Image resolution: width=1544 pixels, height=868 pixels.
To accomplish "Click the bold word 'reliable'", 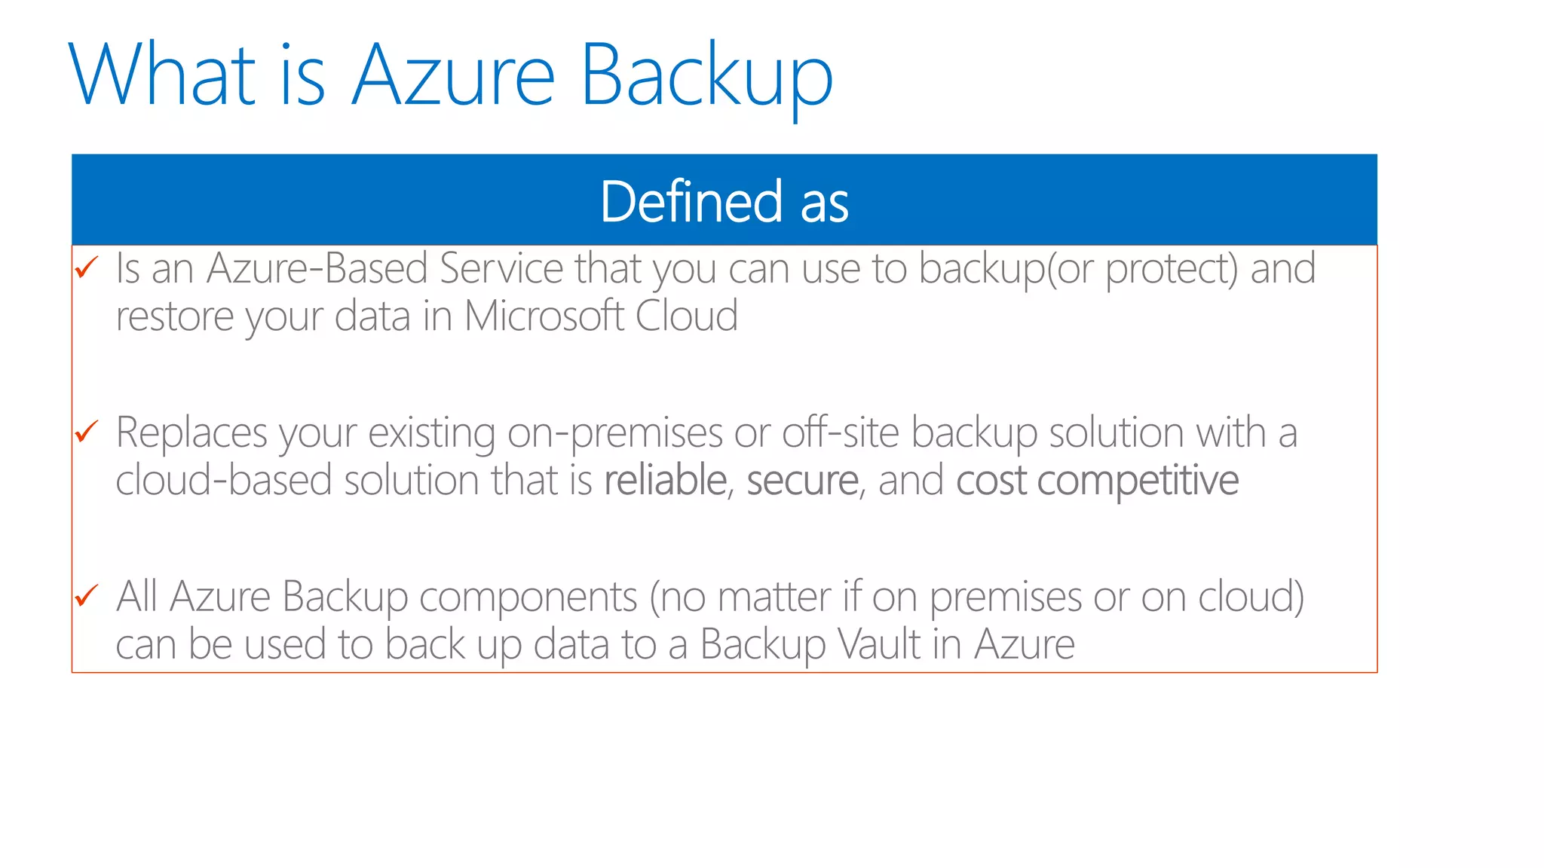I will point(665,480).
